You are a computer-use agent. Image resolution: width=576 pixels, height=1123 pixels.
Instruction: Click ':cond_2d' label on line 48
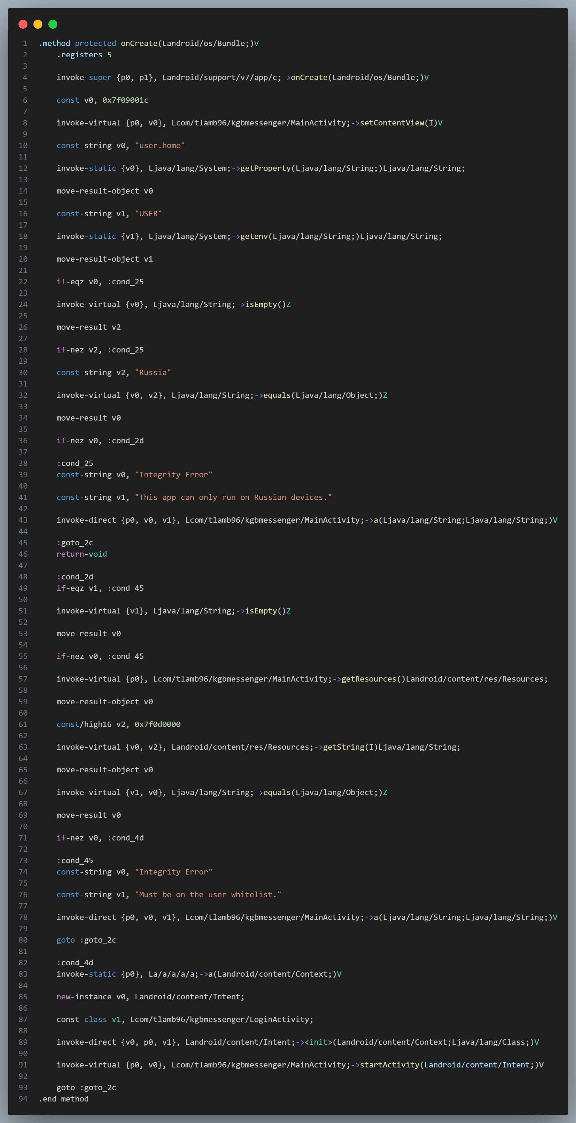pos(75,576)
